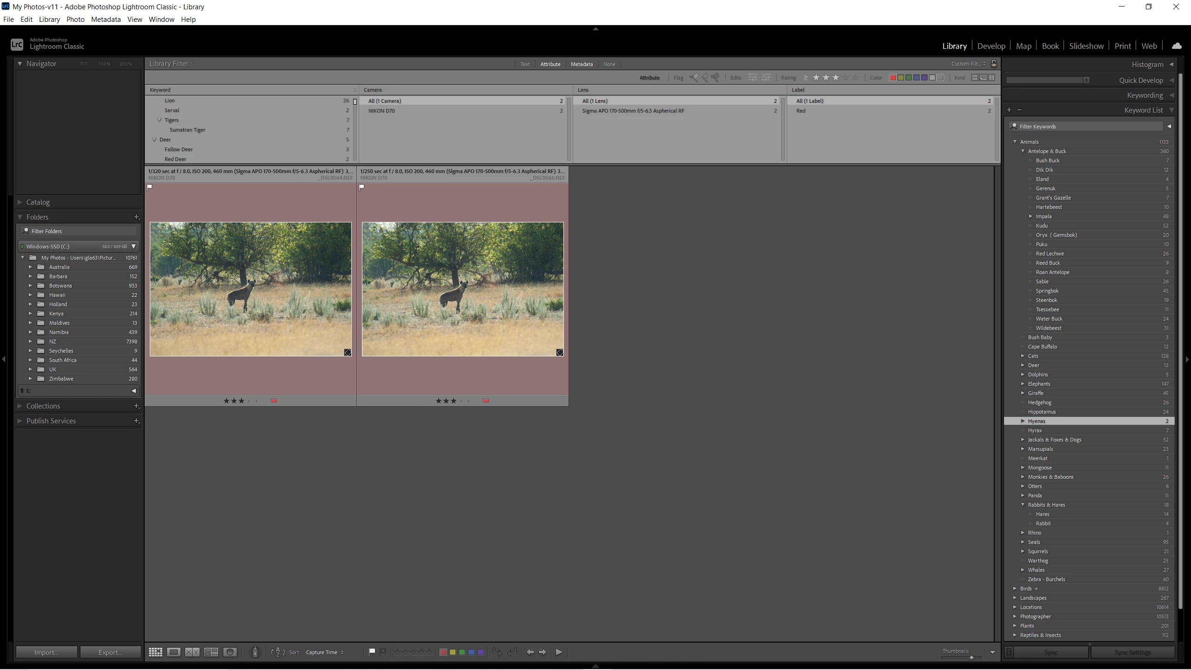The height and width of the screenshot is (670, 1191).
Task: Click the Export button
Action: coord(110,652)
